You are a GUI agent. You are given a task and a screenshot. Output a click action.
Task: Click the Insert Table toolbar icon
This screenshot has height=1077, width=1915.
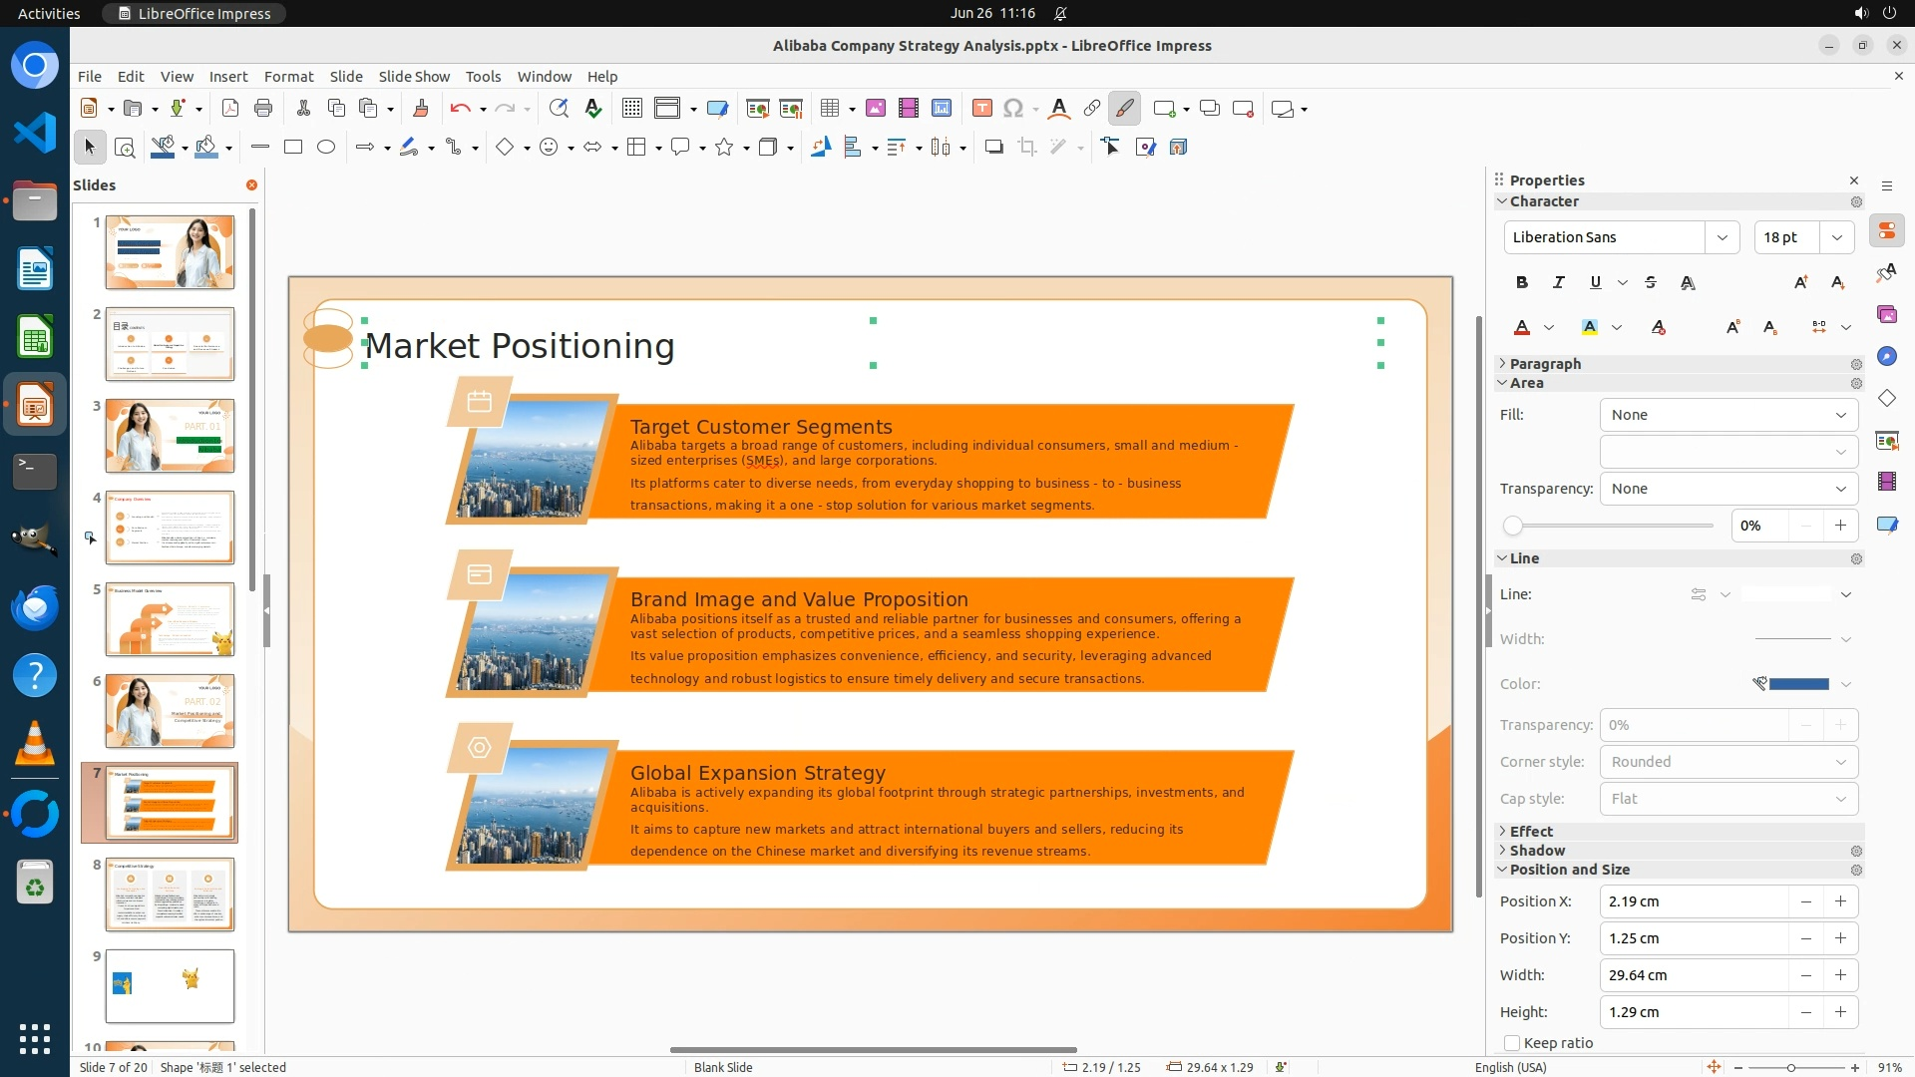pos(829,109)
